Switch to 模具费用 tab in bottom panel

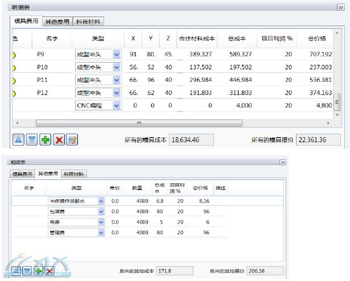coord(22,174)
